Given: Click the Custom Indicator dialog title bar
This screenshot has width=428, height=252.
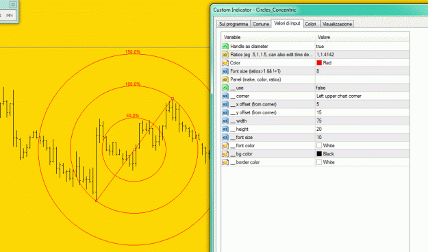Looking at the screenshot, I should (x=320, y=10).
